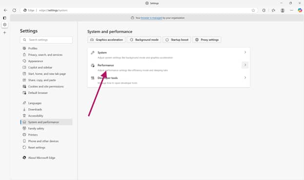The image size is (304, 180).
Task: Select System and performance in the sidebar
Action: click(x=46, y=122)
